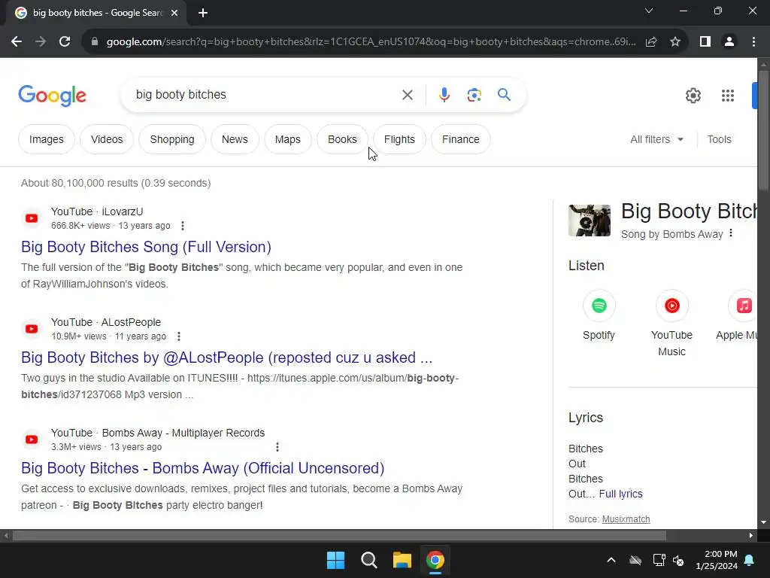
Task: Click the taskbar display network icon
Action: [x=659, y=560]
